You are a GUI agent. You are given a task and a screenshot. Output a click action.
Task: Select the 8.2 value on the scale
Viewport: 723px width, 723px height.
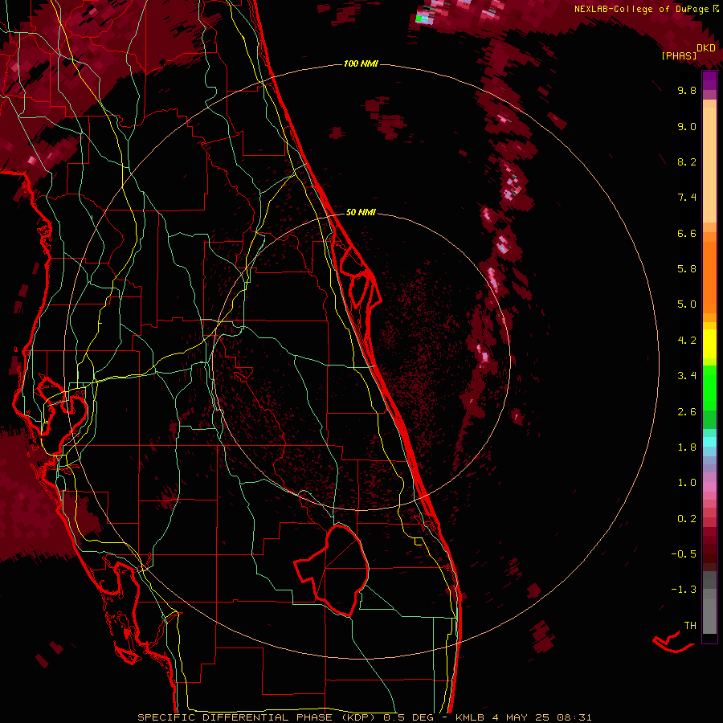point(687,161)
